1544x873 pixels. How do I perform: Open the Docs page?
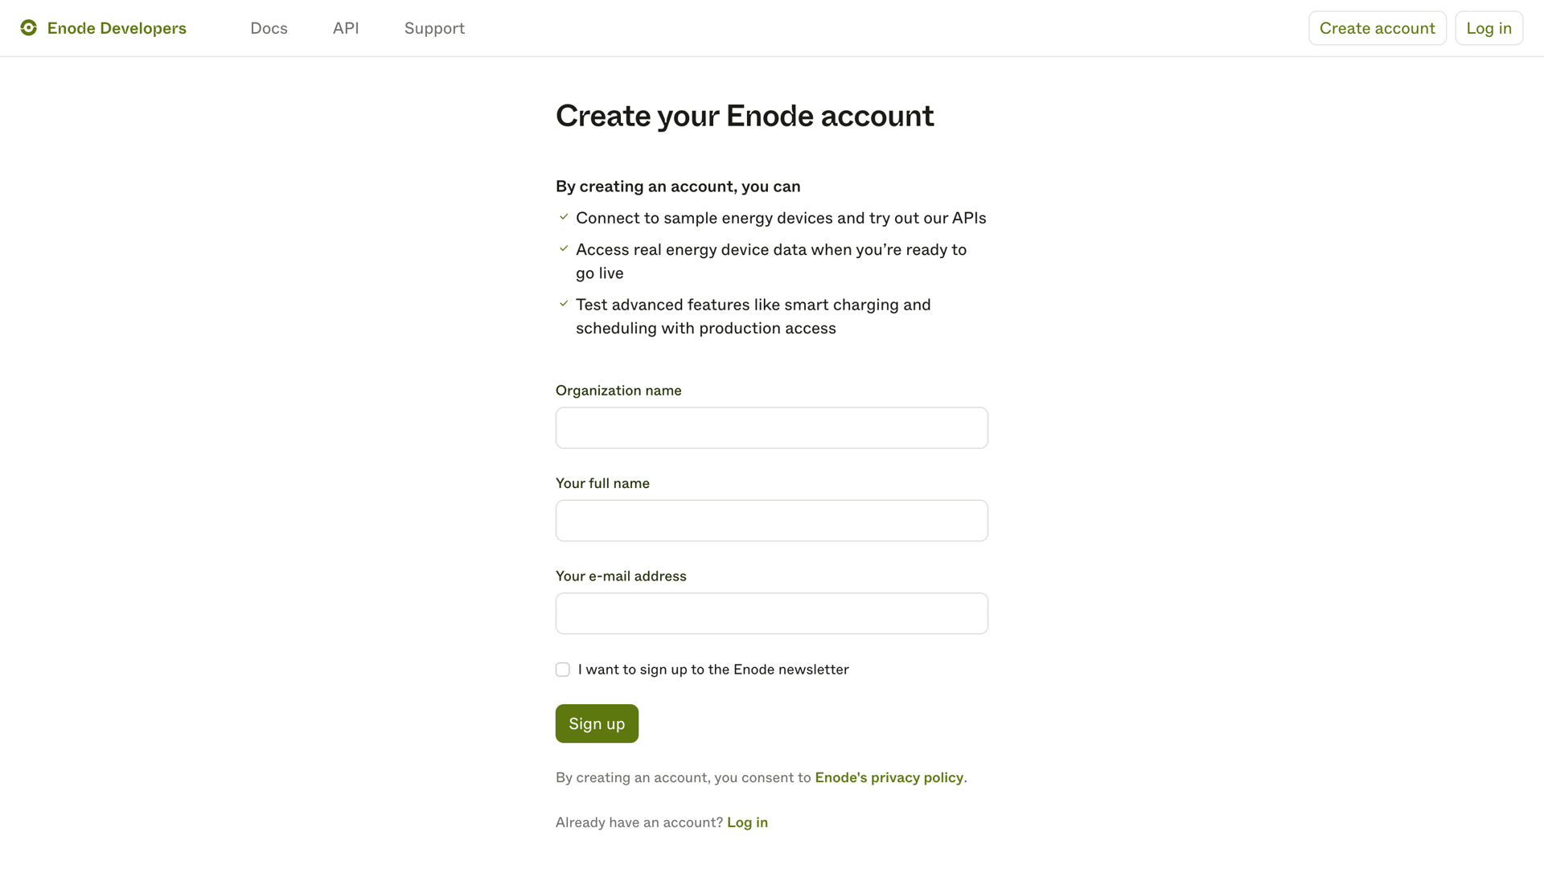point(269,27)
